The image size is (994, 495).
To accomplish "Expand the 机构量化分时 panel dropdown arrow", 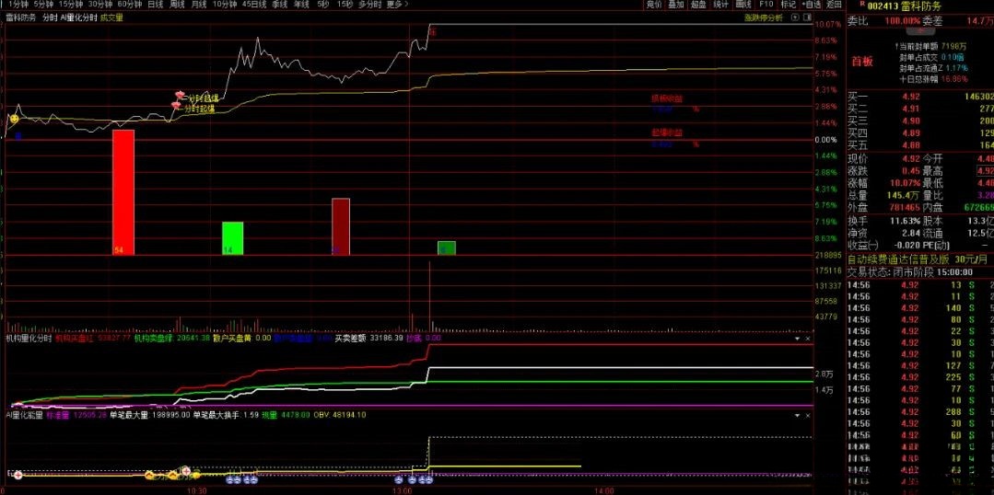I will 798,339.
